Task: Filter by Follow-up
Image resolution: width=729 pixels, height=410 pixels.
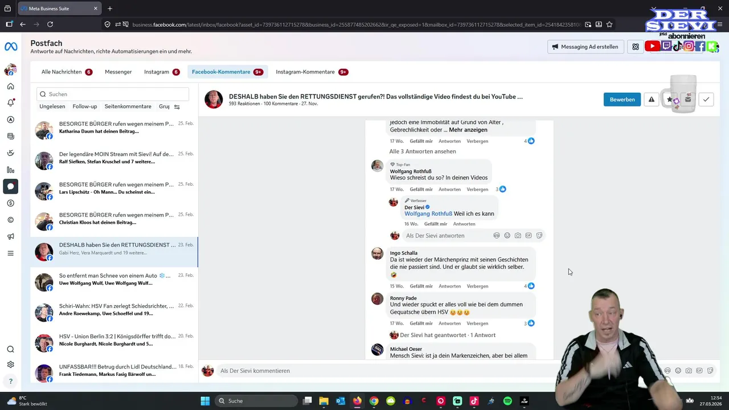Action: (x=85, y=106)
